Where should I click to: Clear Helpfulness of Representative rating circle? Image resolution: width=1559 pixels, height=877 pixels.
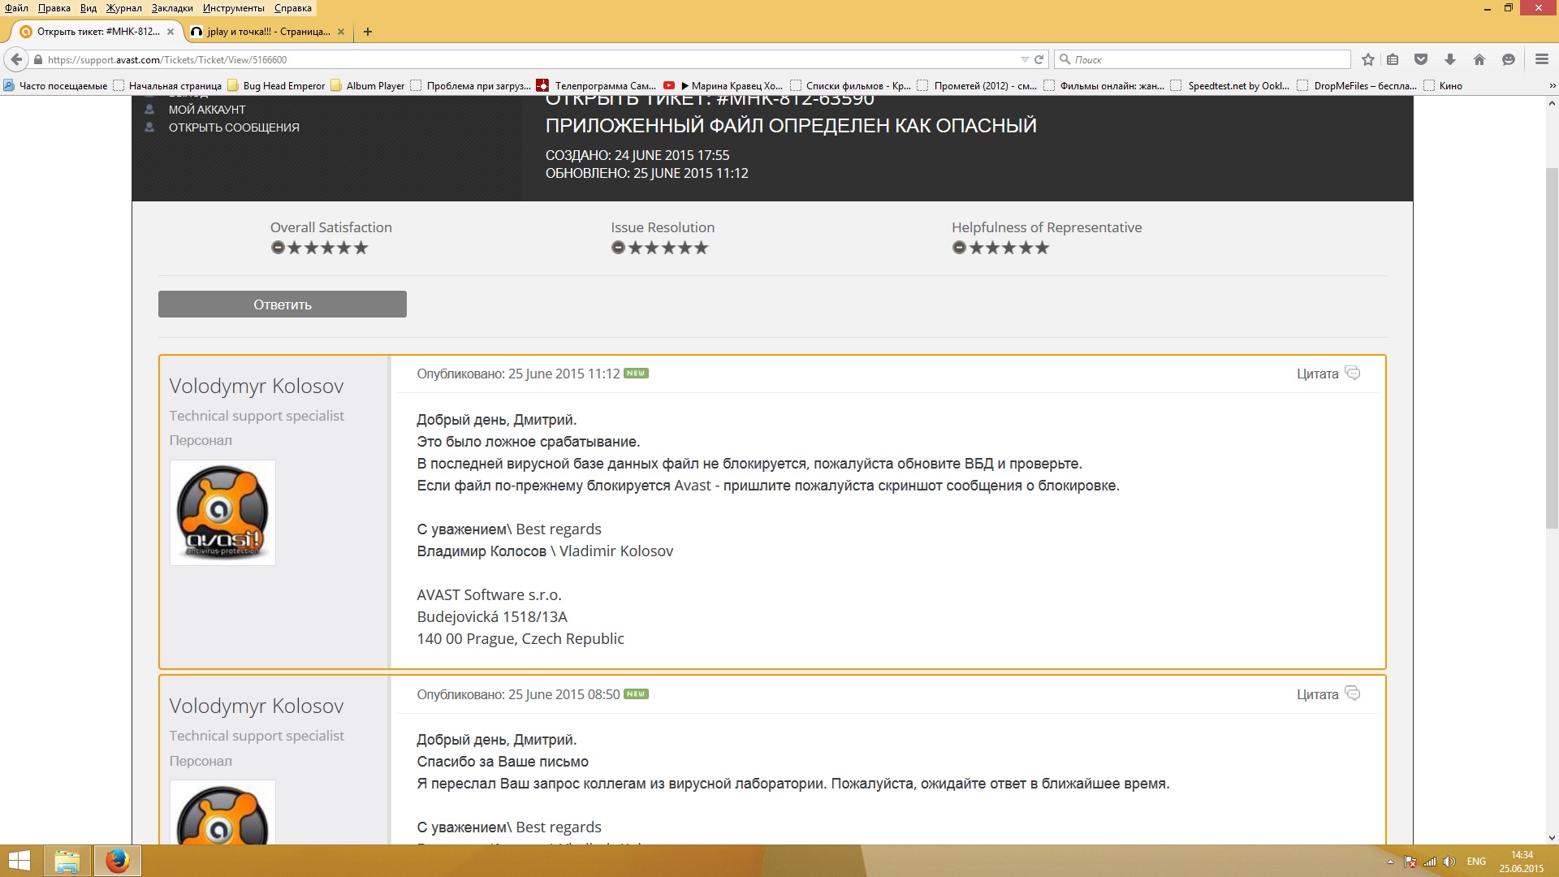pyautogui.click(x=959, y=248)
